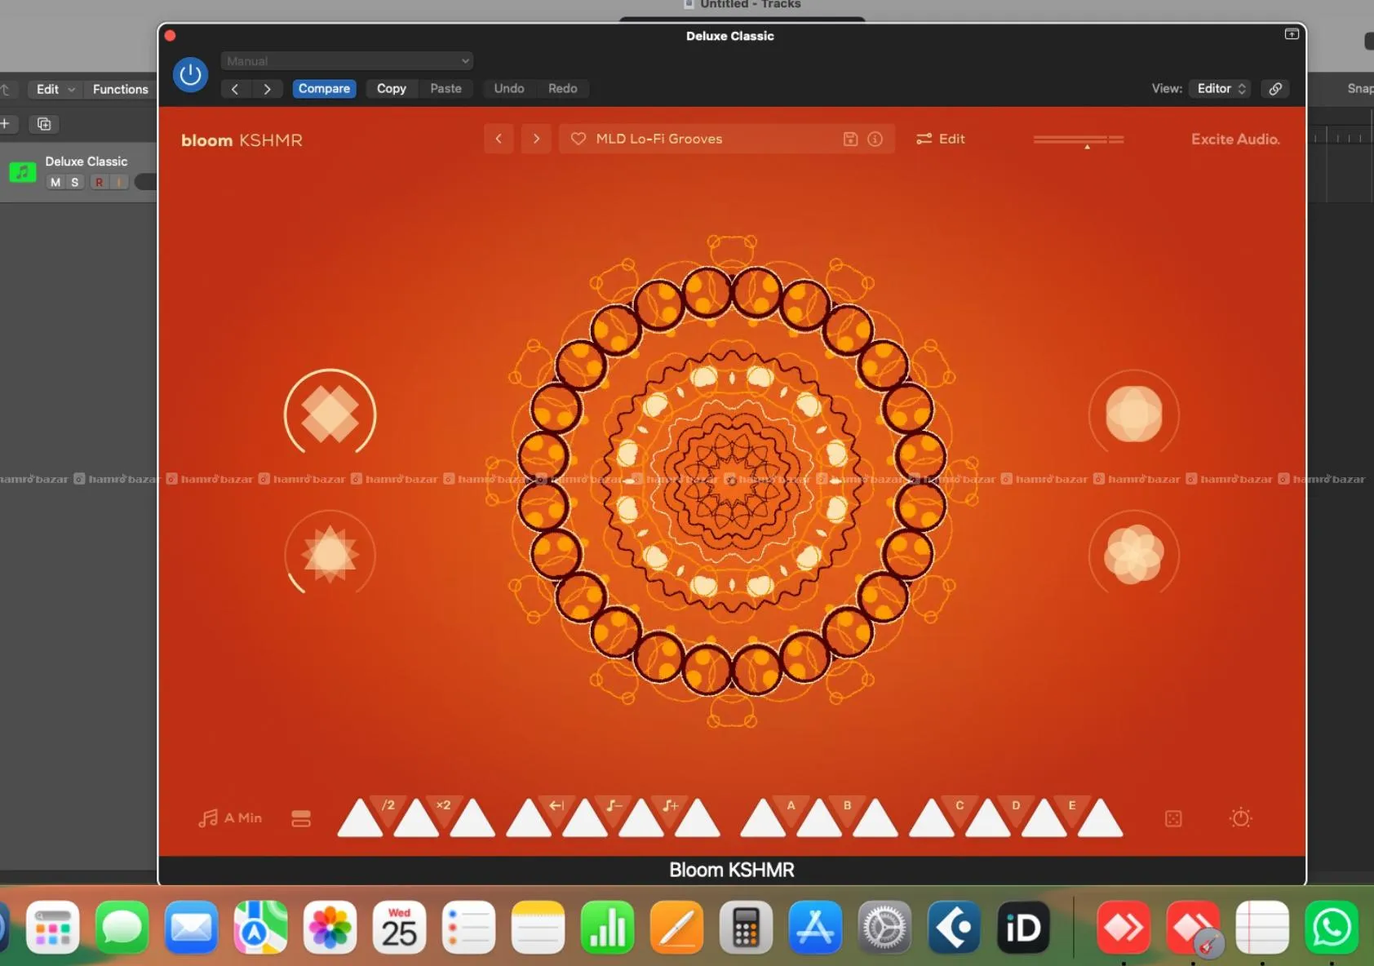Open Mail from the Dock
The width and height of the screenshot is (1374, 966).
tap(192, 928)
